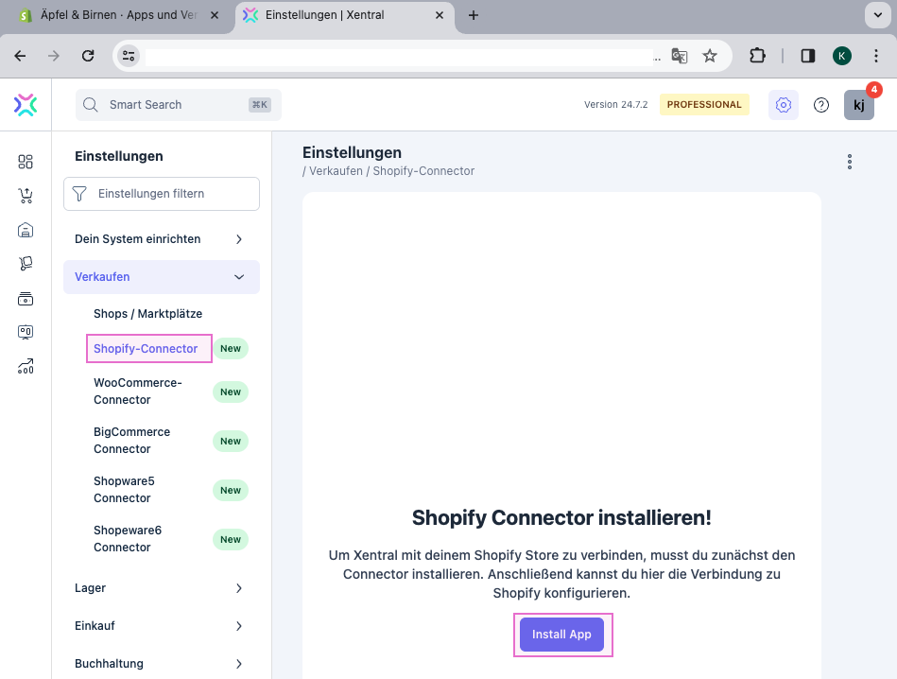This screenshot has width=897, height=679.
Task: Bookmark this page with the star icon
Action: 710,56
